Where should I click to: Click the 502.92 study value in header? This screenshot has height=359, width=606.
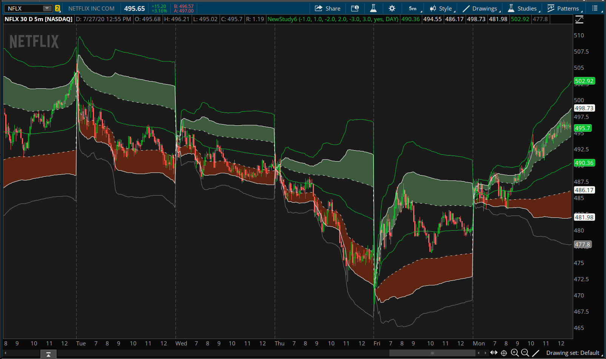pos(520,19)
